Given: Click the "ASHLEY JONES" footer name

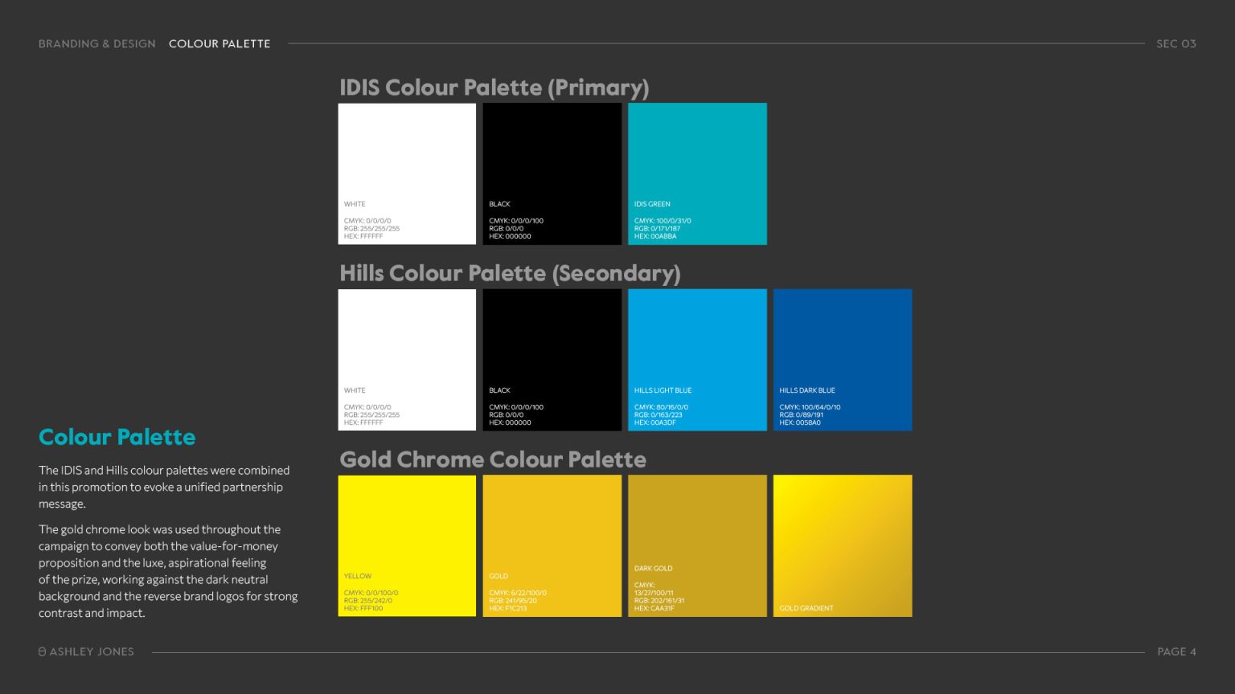Looking at the screenshot, I should (92, 651).
